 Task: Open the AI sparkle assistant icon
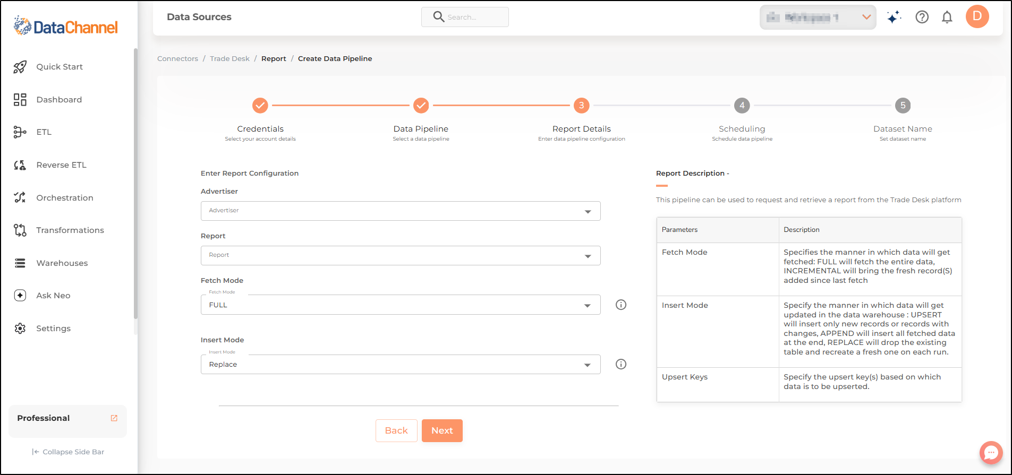pyautogui.click(x=894, y=17)
